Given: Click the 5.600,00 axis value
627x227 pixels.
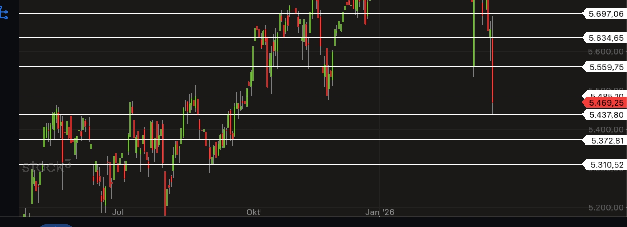Looking at the screenshot, I should 606,52.
